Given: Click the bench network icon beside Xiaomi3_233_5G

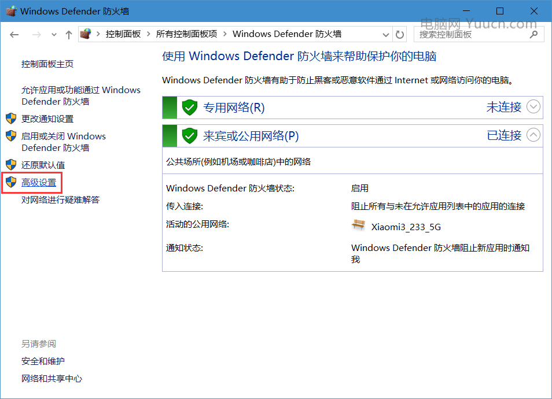Looking at the screenshot, I should [358, 224].
